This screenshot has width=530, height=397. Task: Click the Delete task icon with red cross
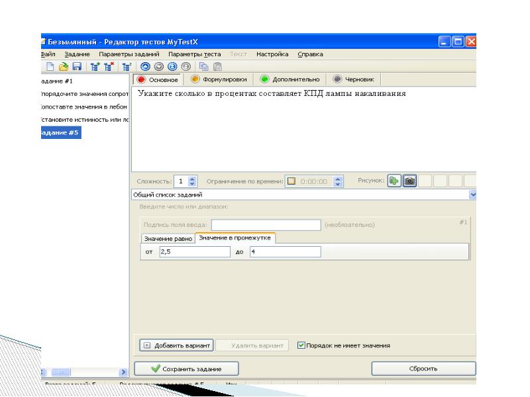point(107,66)
